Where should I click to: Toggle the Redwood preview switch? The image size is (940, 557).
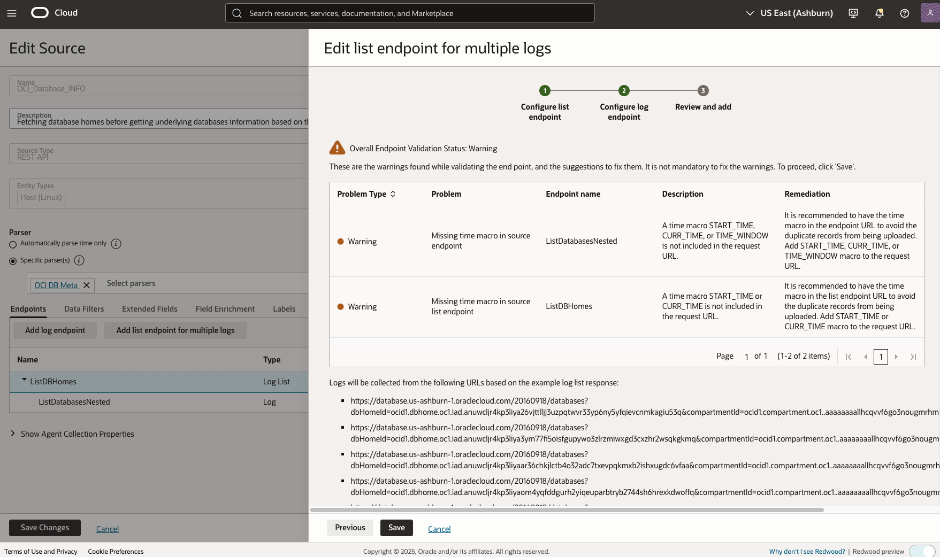tap(921, 551)
